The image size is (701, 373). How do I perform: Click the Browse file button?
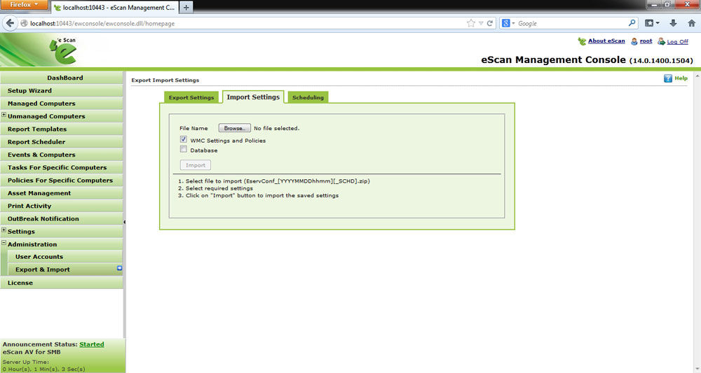(x=234, y=128)
